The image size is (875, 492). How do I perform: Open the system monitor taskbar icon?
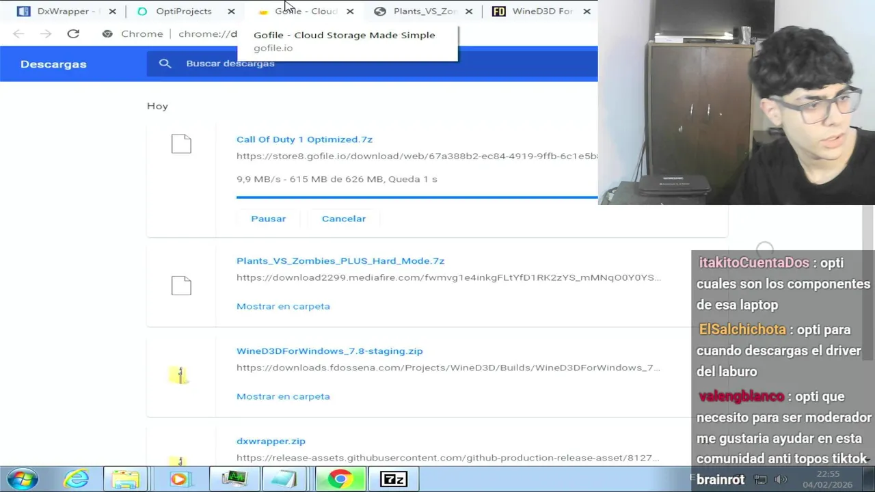233,479
